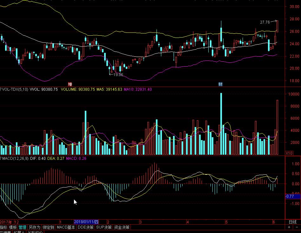Click the 27.76 high price annotation
The width and height of the screenshot is (301, 233).
(x=265, y=22)
